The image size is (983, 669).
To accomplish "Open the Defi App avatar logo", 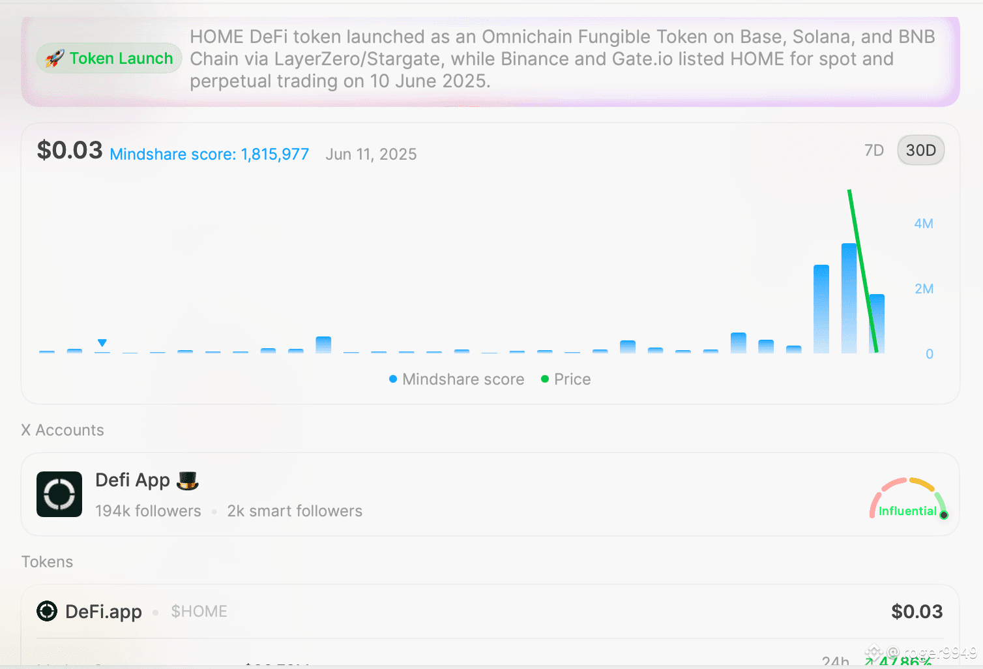I will (x=59, y=494).
